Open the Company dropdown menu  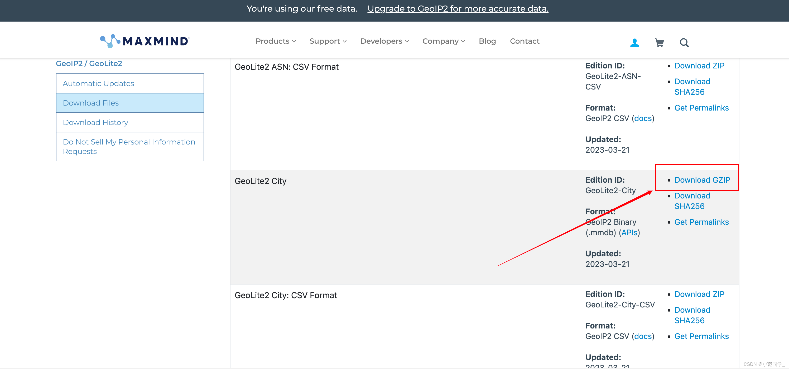pyautogui.click(x=443, y=41)
